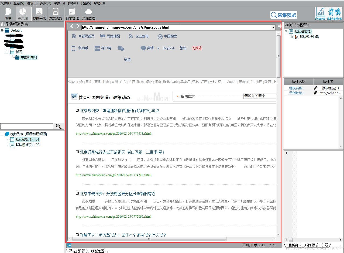Open the 脚本(L) menu
Viewport: 344px width, 253px height.
(73, 3)
